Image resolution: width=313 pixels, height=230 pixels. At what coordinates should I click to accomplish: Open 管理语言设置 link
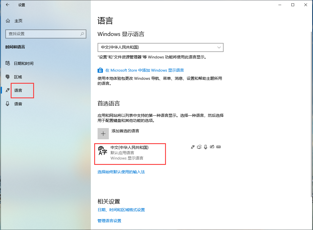tap(109, 221)
